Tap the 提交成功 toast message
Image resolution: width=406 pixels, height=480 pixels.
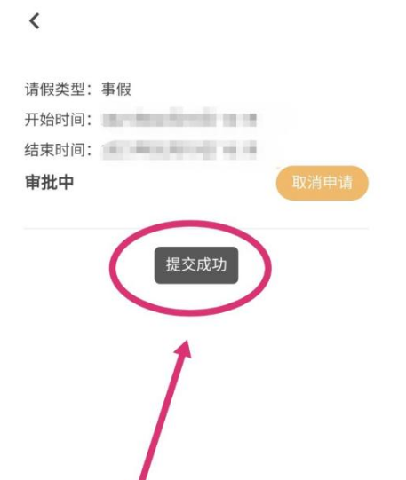click(x=196, y=265)
